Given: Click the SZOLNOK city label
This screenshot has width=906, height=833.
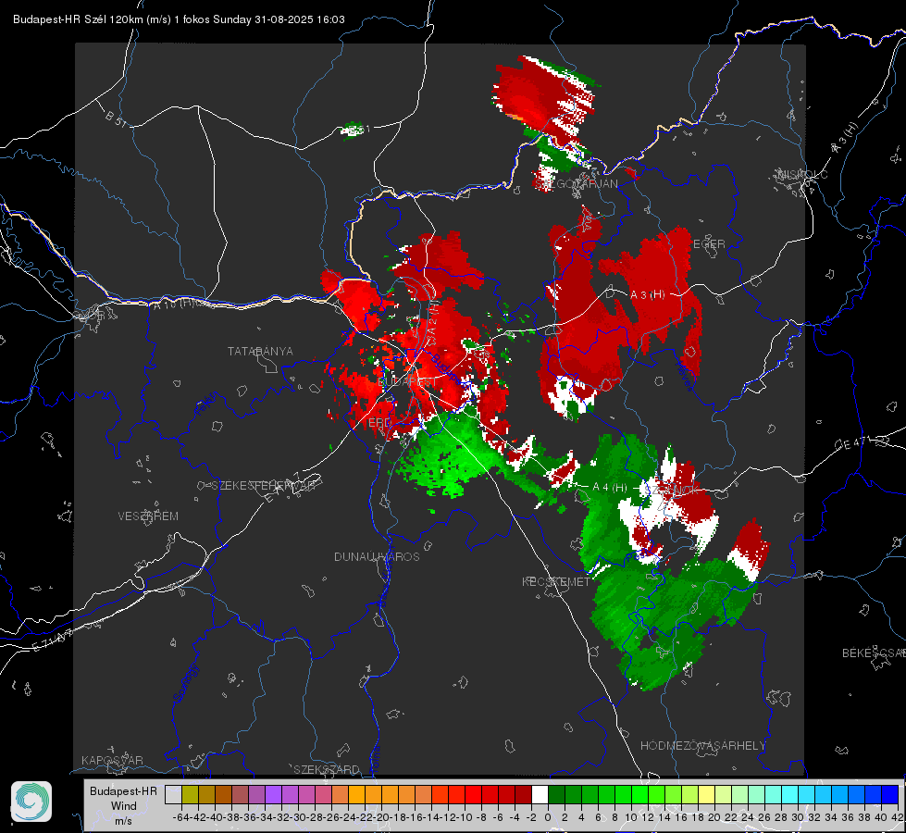Looking at the screenshot, I should coord(672,491).
